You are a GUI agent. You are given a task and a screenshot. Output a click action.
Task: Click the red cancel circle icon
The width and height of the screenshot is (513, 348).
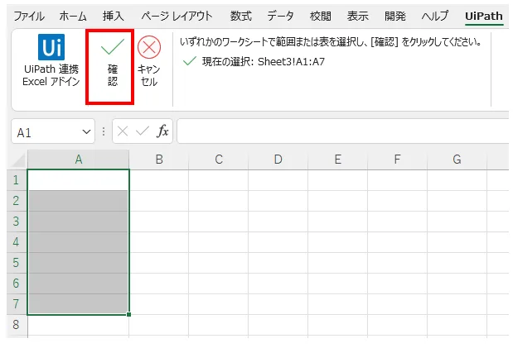point(149,50)
